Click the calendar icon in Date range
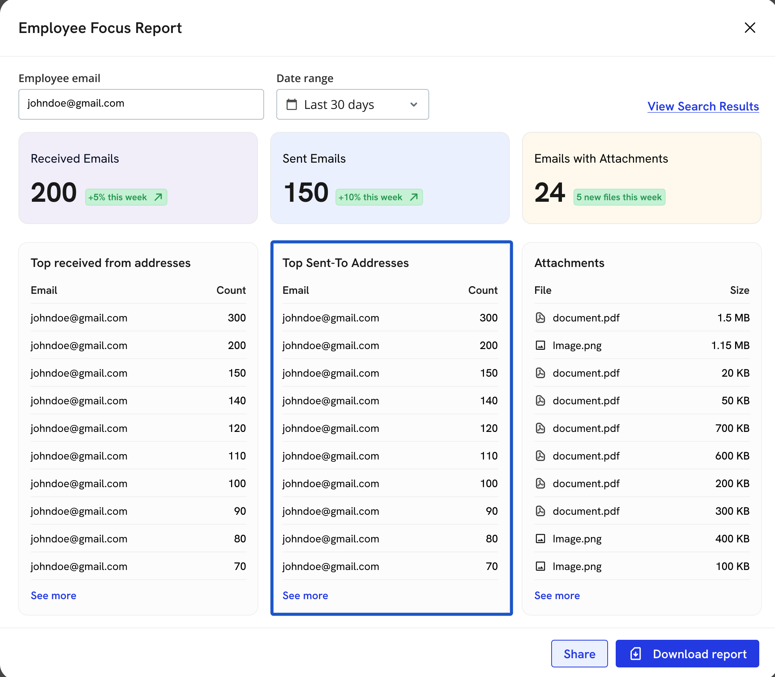The width and height of the screenshot is (775, 677). pos(292,104)
